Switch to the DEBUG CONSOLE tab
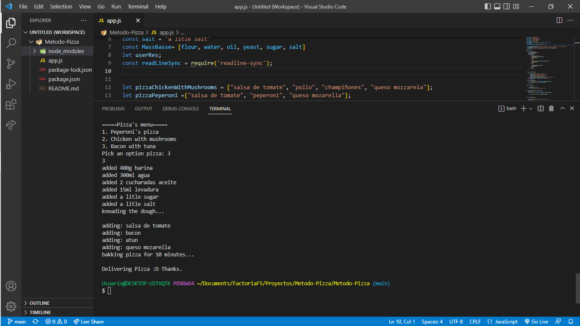Image resolution: width=580 pixels, height=326 pixels. [x=180, y=109]
